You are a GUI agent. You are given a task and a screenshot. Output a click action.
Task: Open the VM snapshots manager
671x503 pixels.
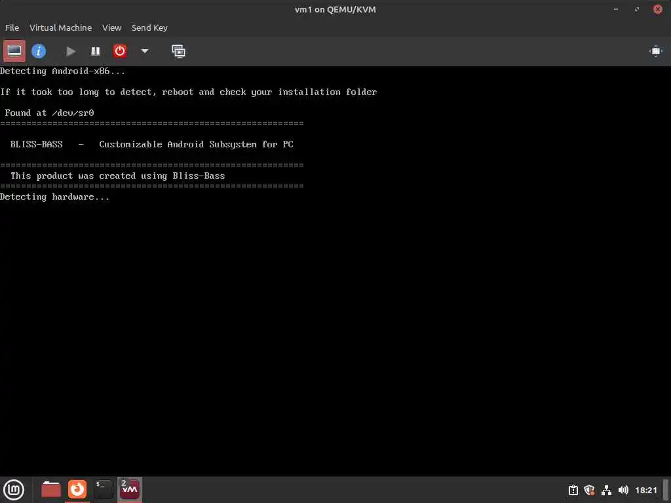pyautogui.click(x=178, y=51)
